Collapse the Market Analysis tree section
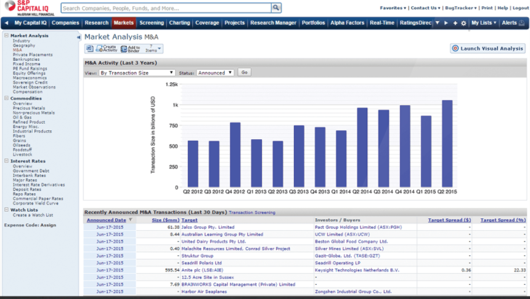Image resolution: width=530 pixels, height=299 pixels. tap(6, 36)
